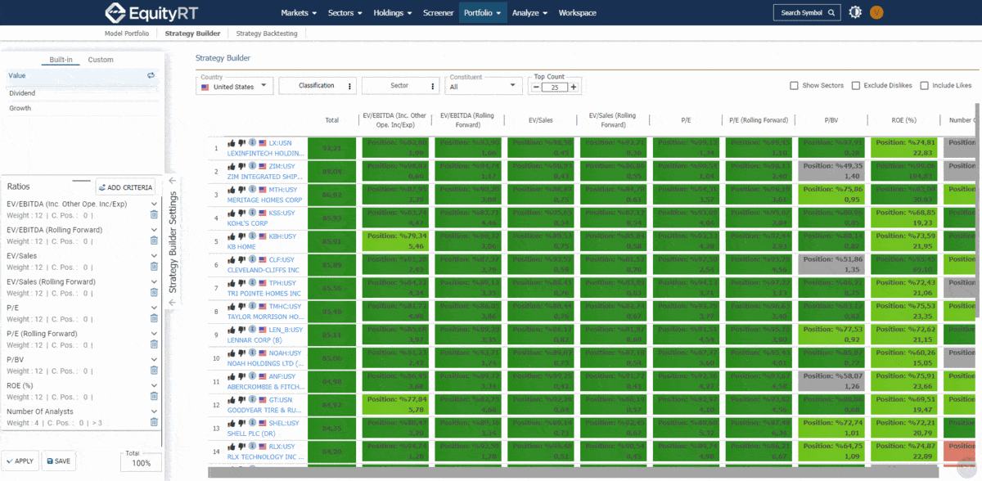Screen dimensions: 982x481
Task: Open the Country dropdown set to United States
Action: click(235, 86)
